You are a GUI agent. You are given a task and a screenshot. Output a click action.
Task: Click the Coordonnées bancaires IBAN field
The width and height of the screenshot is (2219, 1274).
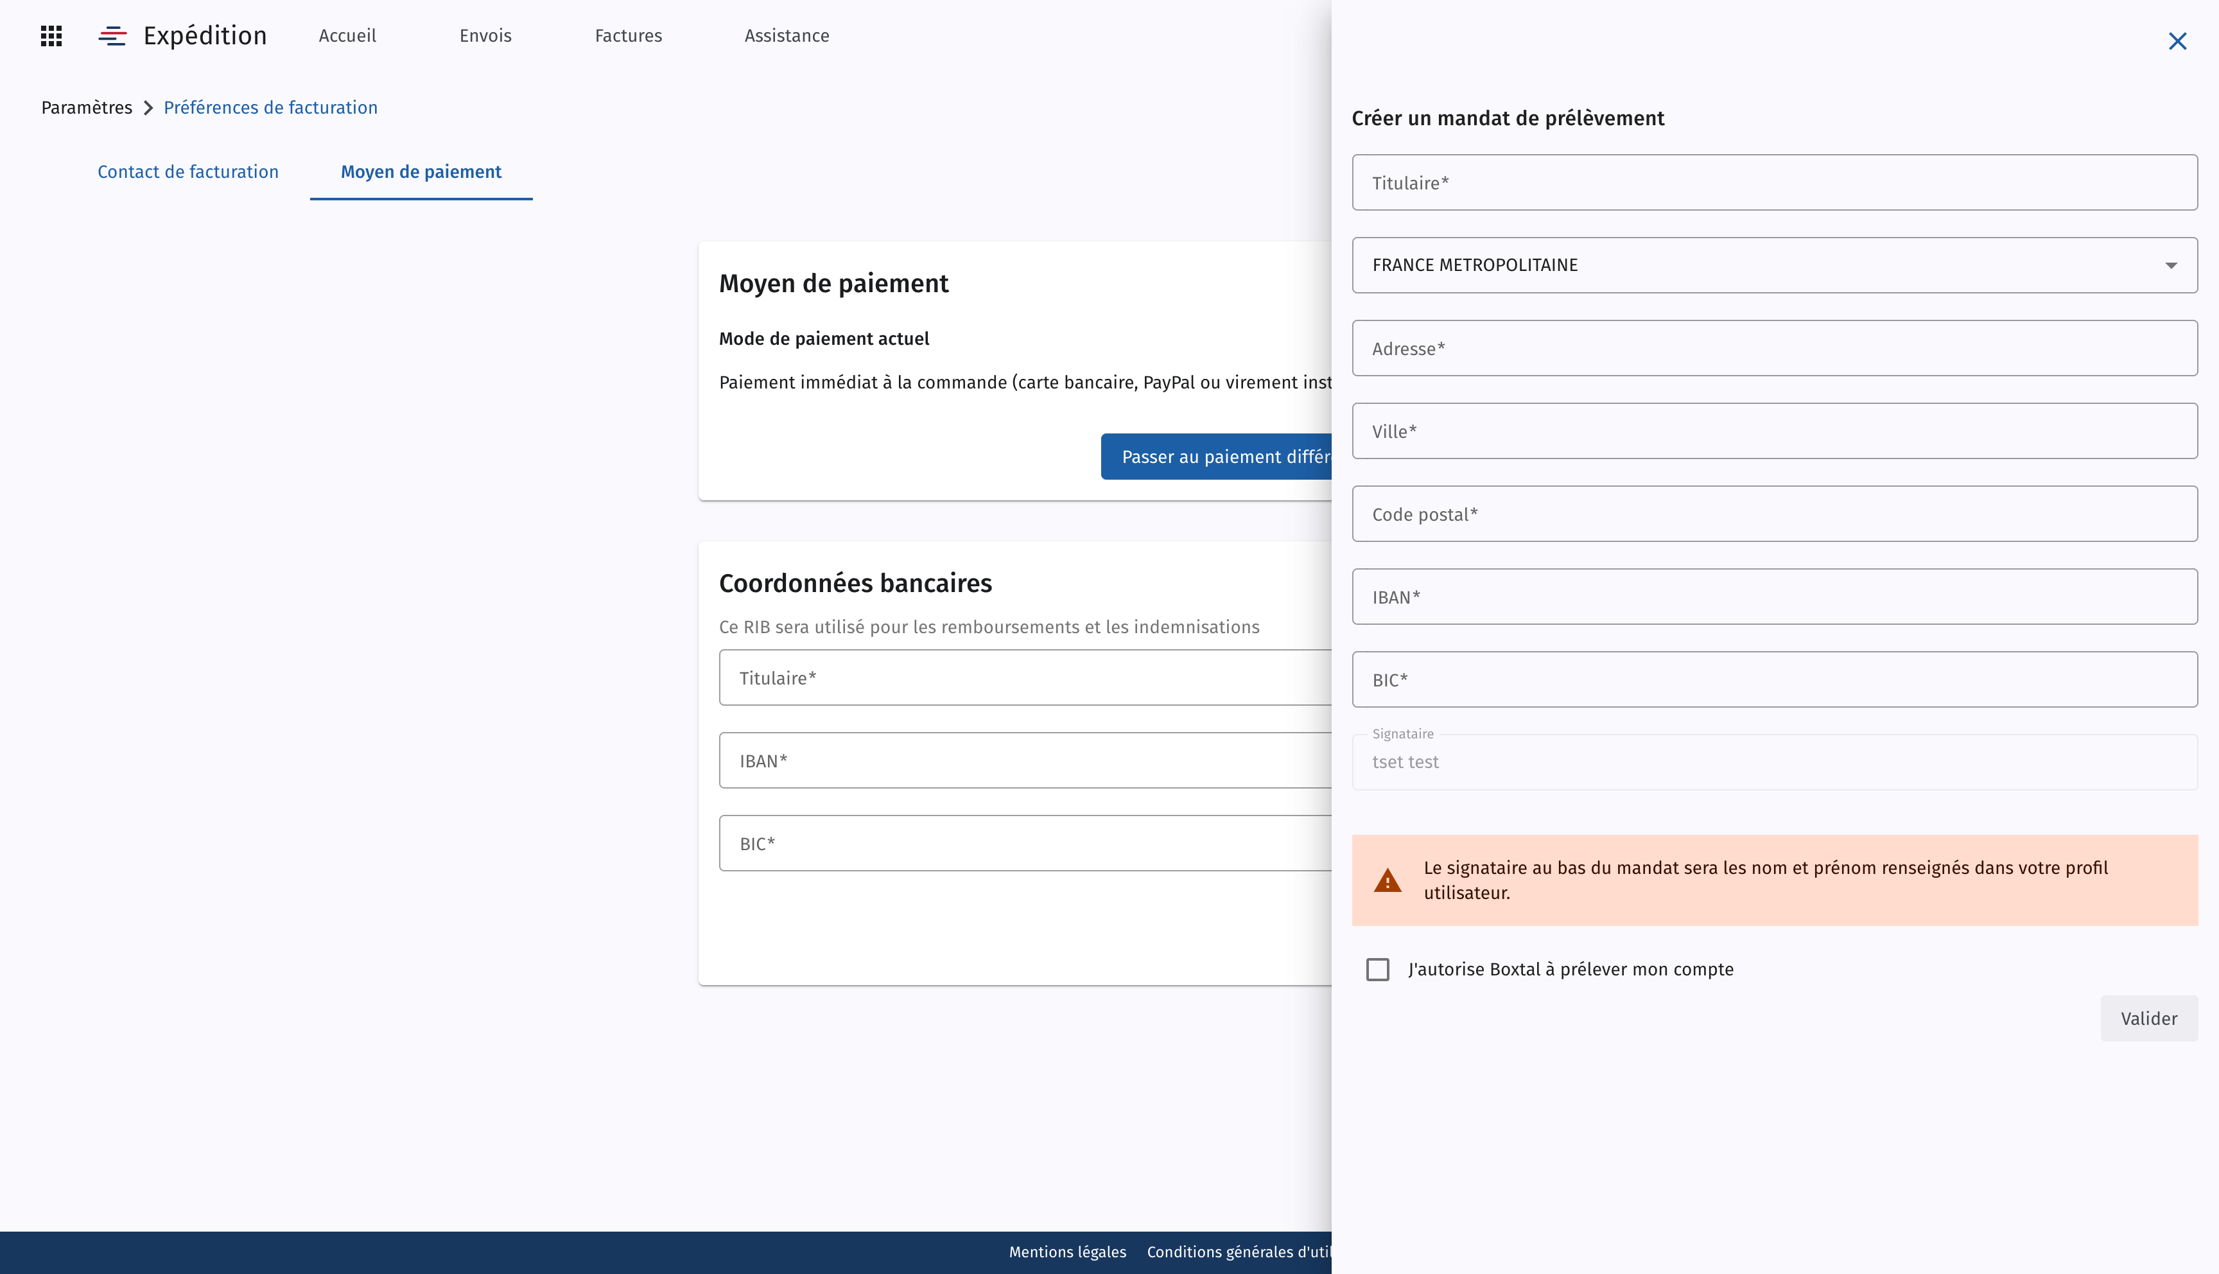1025,760
